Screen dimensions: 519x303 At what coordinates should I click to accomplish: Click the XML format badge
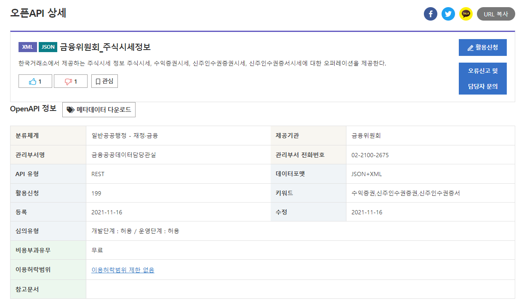[x=28, y=47]
